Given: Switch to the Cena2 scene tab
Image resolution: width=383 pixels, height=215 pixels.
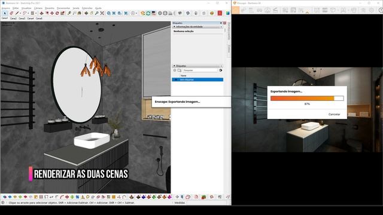Looking at the screenshot, I should coord(13,19).
